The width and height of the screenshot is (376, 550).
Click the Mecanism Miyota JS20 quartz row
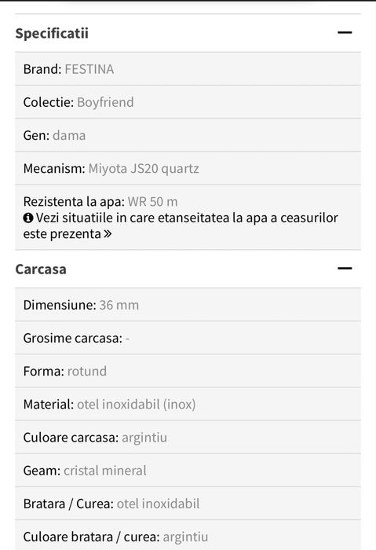point(188,168)
